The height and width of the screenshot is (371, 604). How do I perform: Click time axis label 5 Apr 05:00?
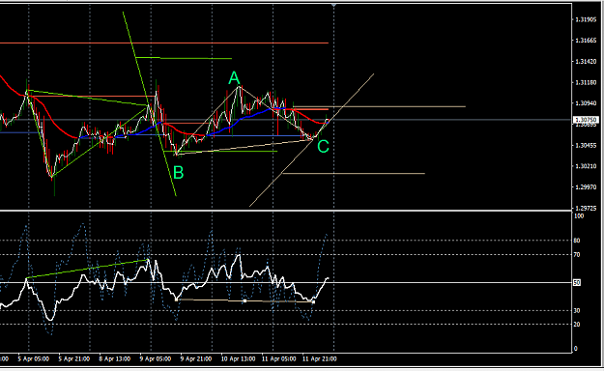point(34,359)
